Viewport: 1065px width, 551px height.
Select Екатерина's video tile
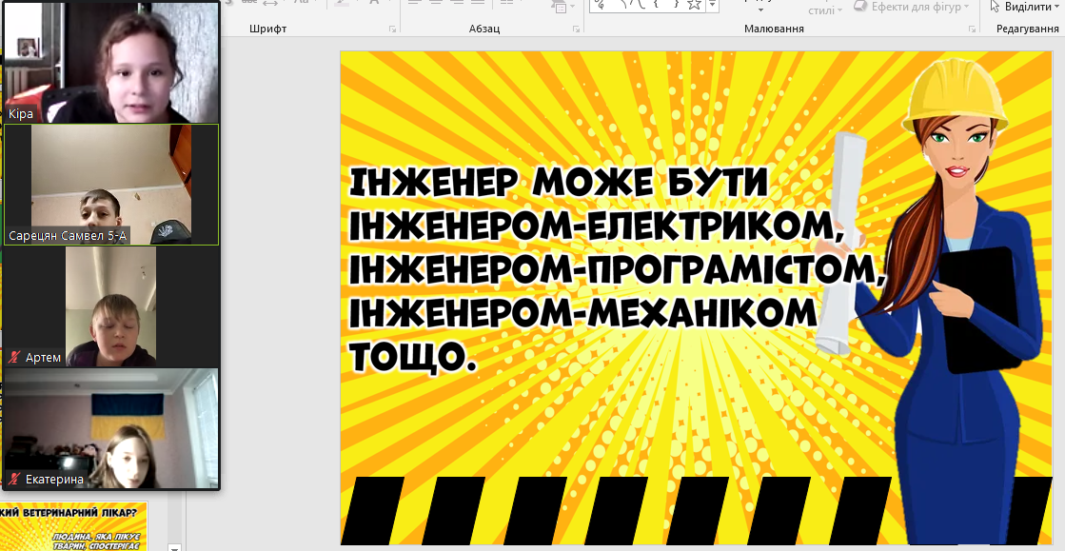[111, 428]
